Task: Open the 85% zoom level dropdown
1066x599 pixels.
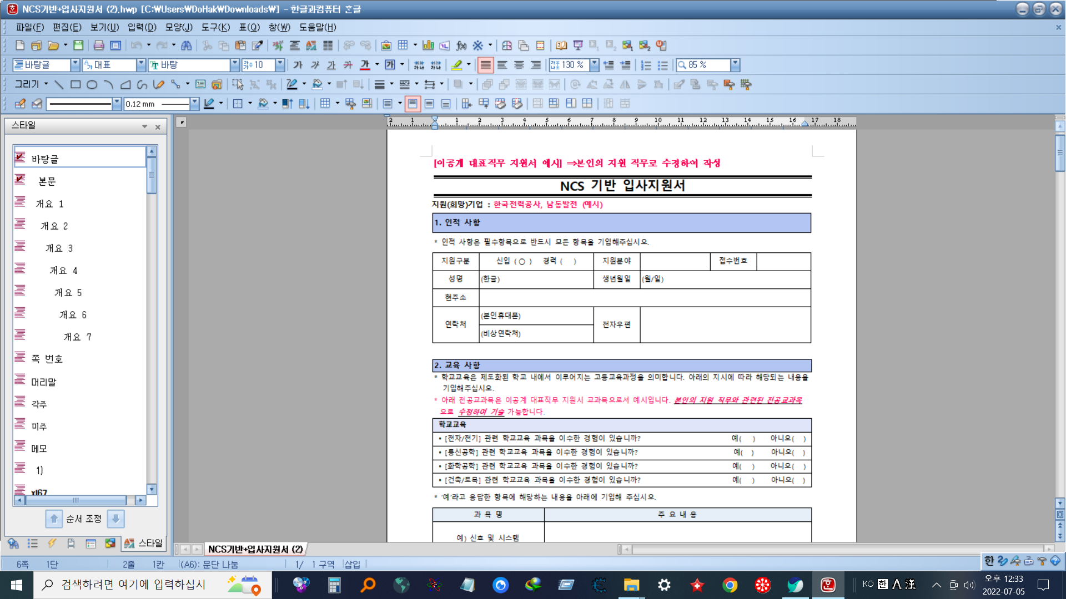Action: 735,65
